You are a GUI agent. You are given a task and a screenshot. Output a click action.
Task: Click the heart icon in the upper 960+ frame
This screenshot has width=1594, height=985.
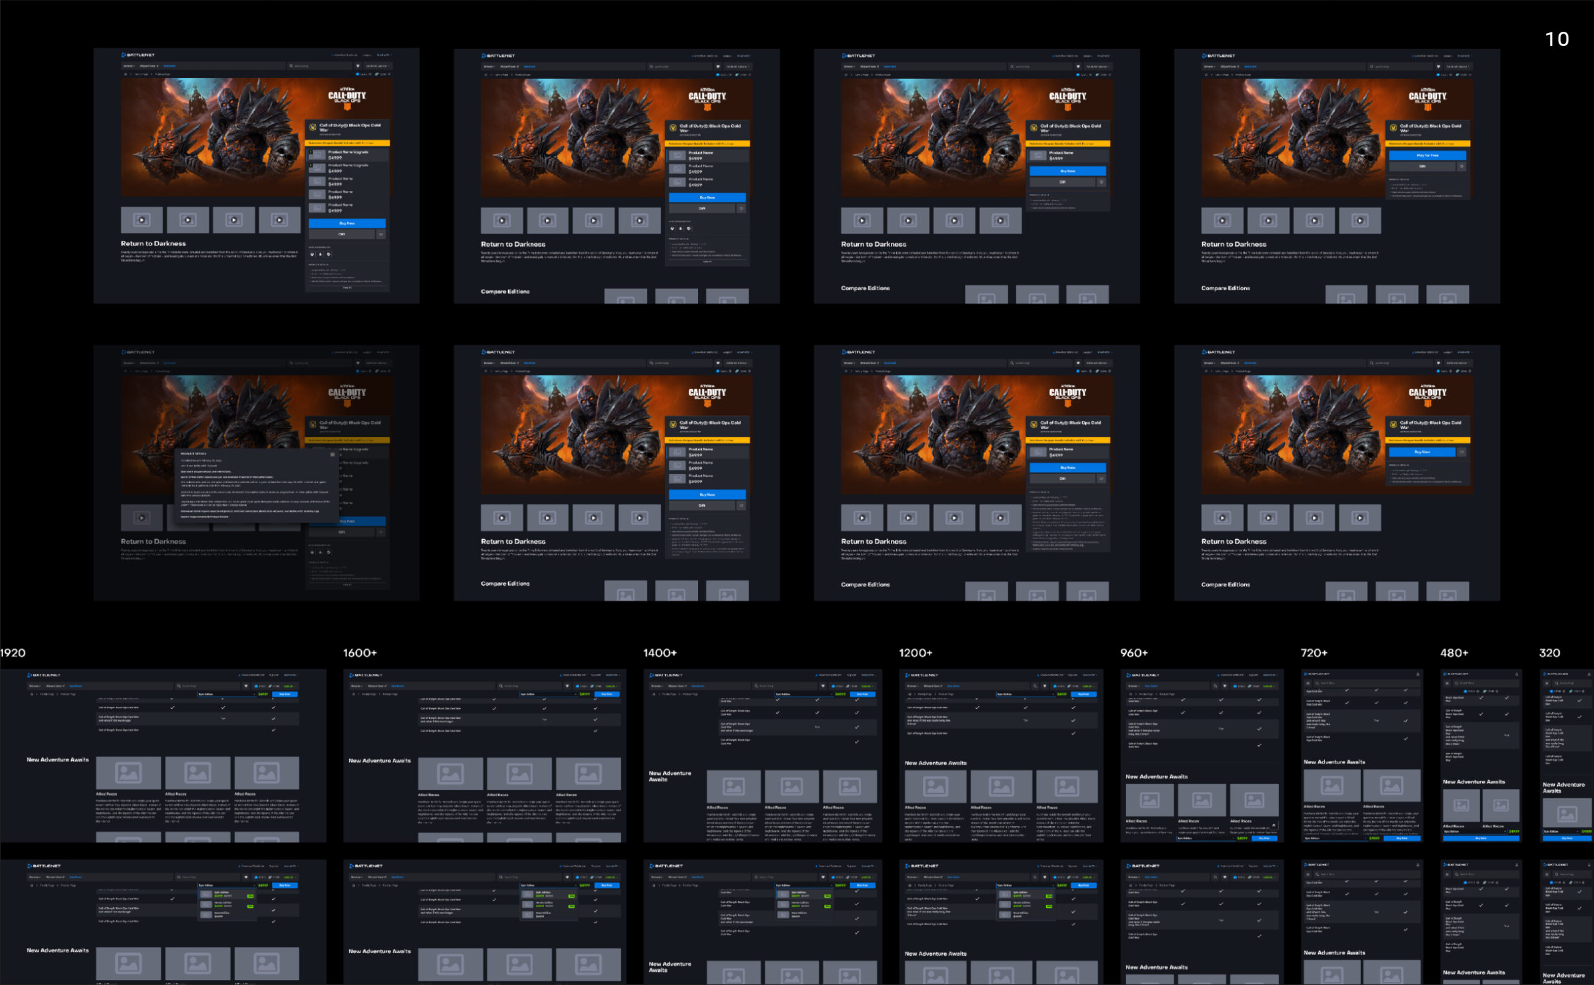pyautogui.click(x=1225, y=686)
